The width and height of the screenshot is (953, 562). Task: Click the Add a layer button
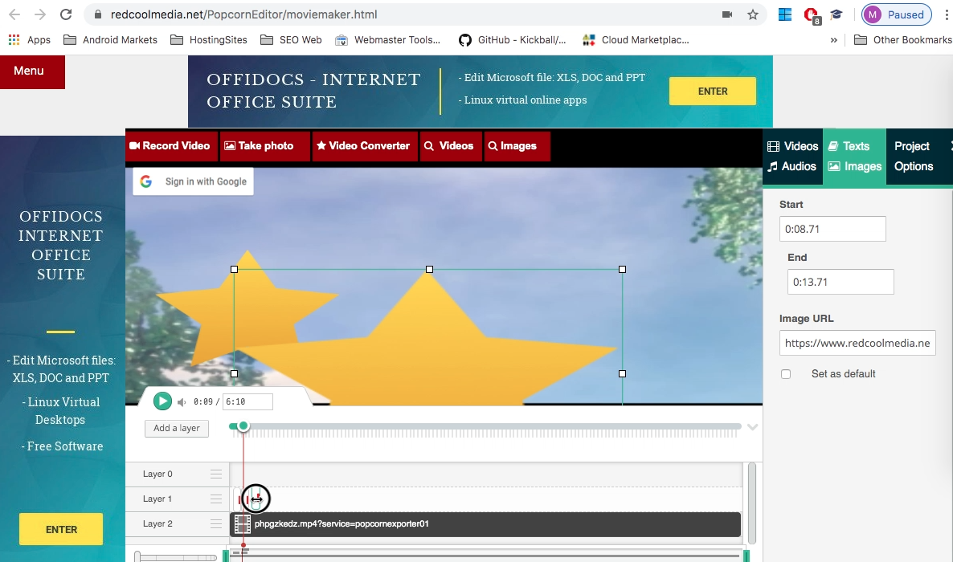[177, 429]
